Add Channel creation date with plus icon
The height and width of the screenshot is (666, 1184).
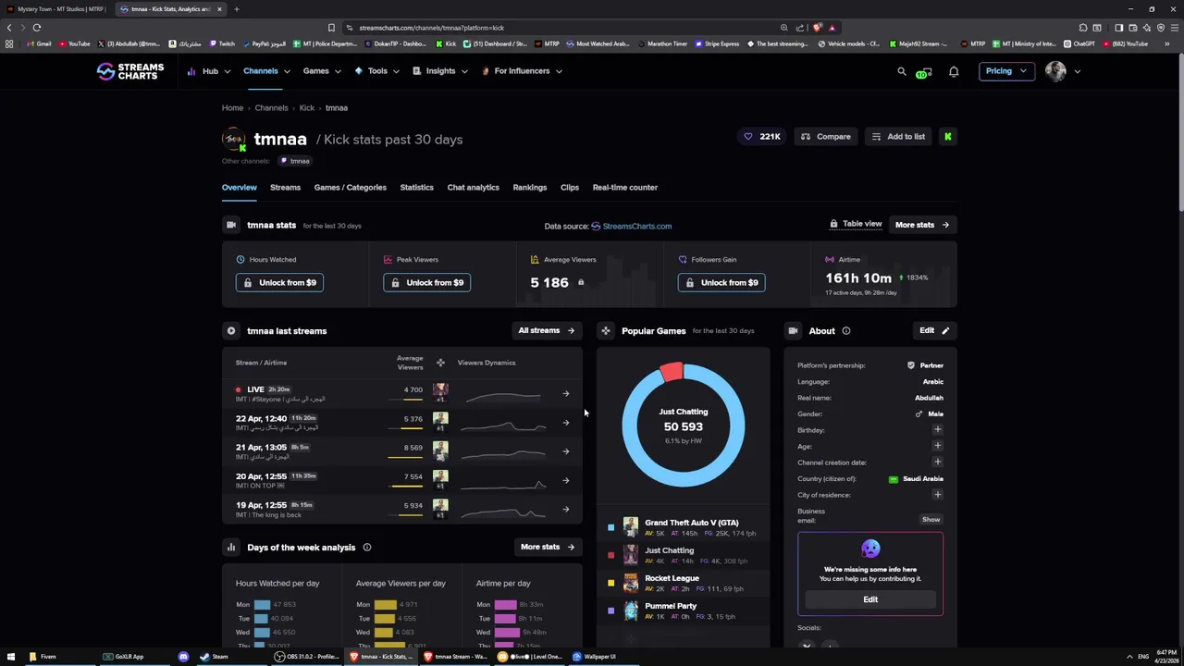(x=938, y=462)
